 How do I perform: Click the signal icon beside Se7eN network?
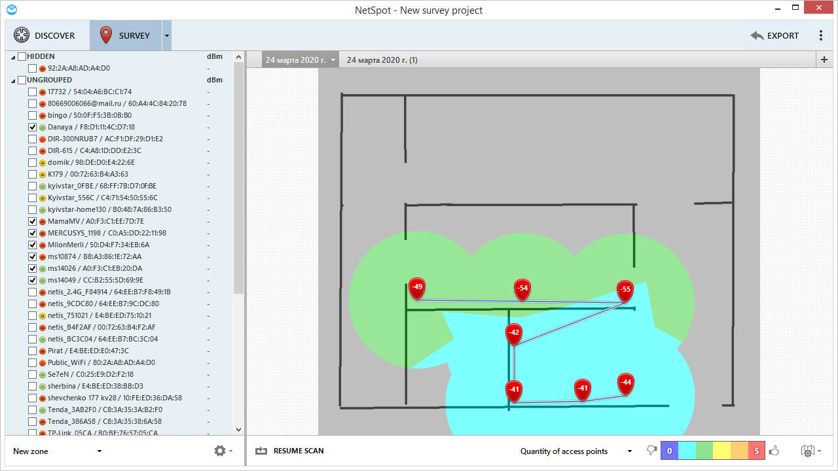(x=43, y=374)
